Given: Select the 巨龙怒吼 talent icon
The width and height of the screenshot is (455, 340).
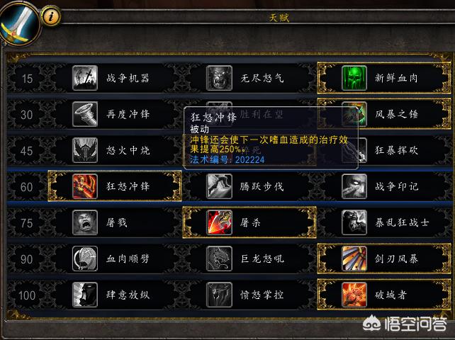Looking at the screenshot, I should click(x=219, y=259).
